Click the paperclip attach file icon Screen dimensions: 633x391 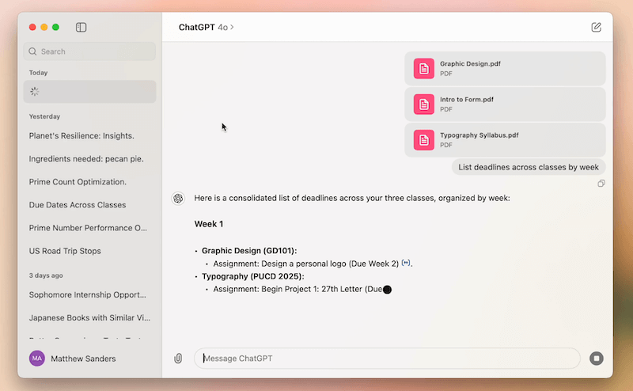coord(178,359)
